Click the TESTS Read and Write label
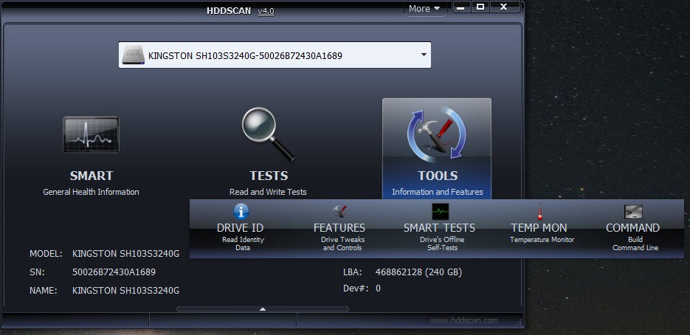 point(268,192)
